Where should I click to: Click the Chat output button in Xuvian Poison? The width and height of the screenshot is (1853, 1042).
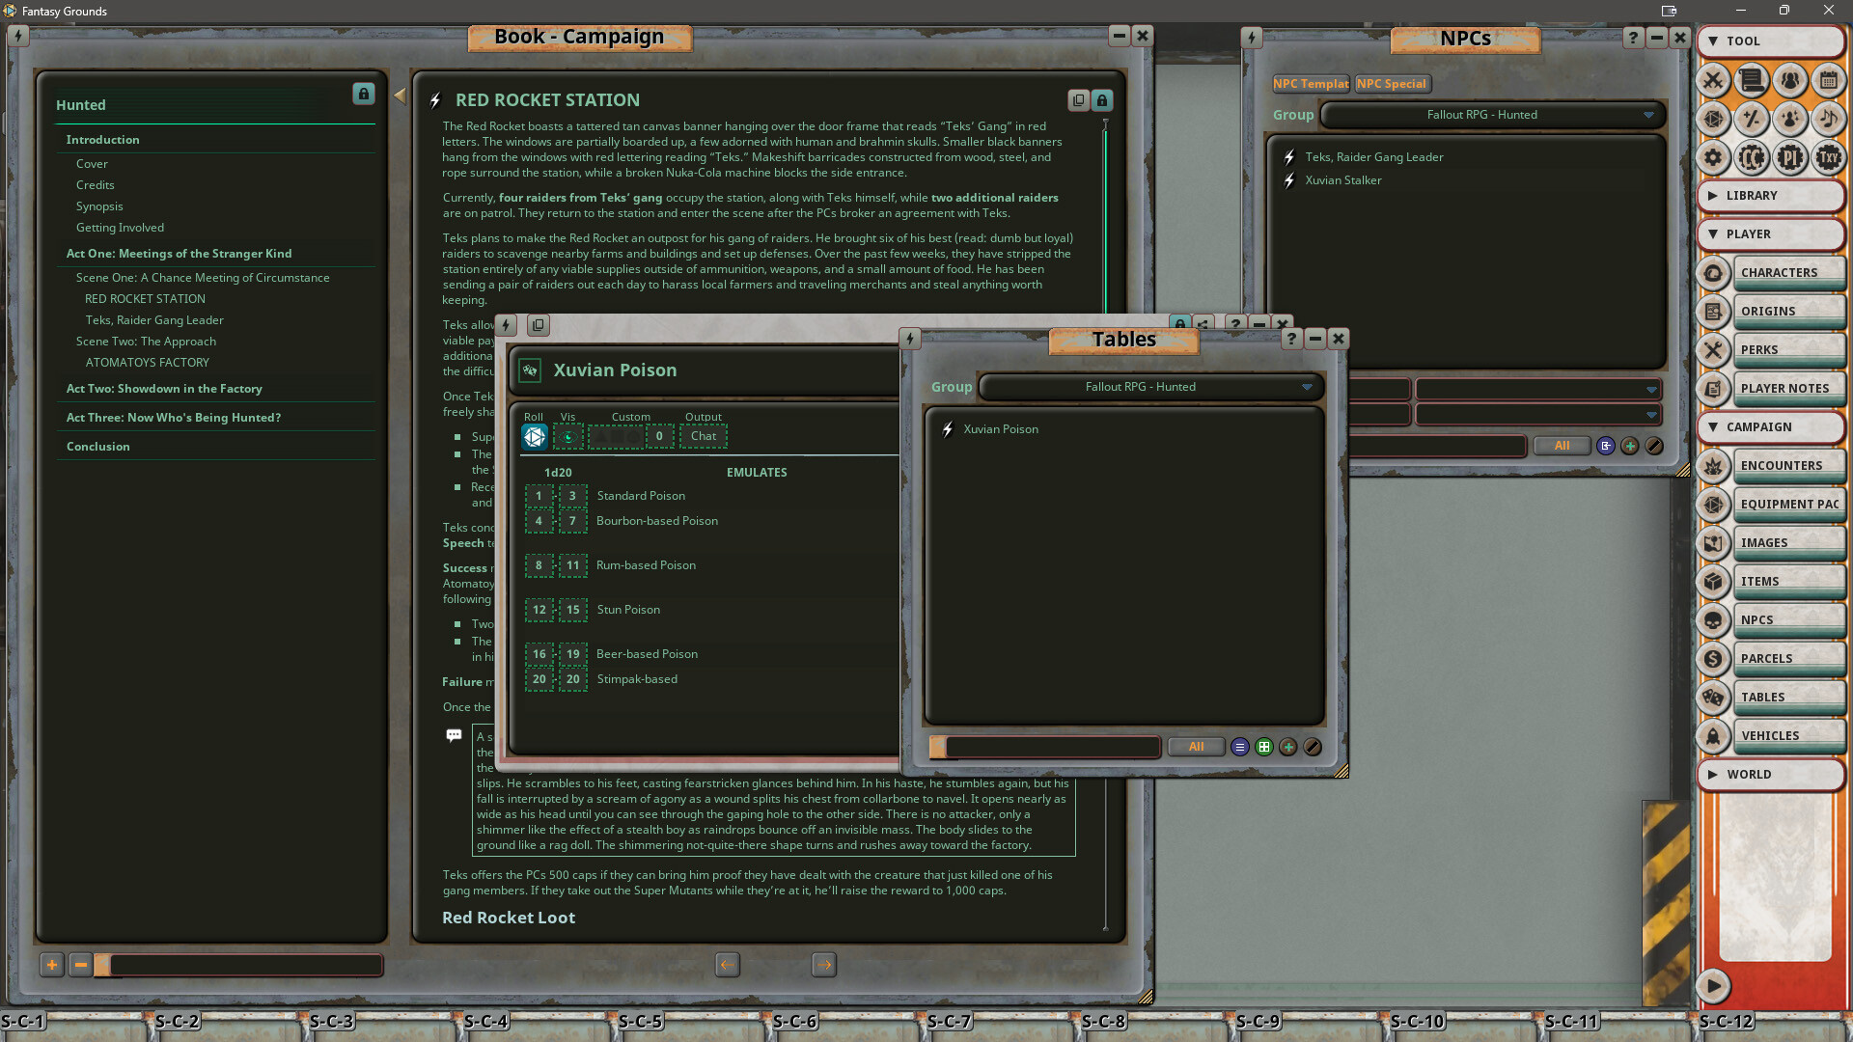click(x=703, y=436)
